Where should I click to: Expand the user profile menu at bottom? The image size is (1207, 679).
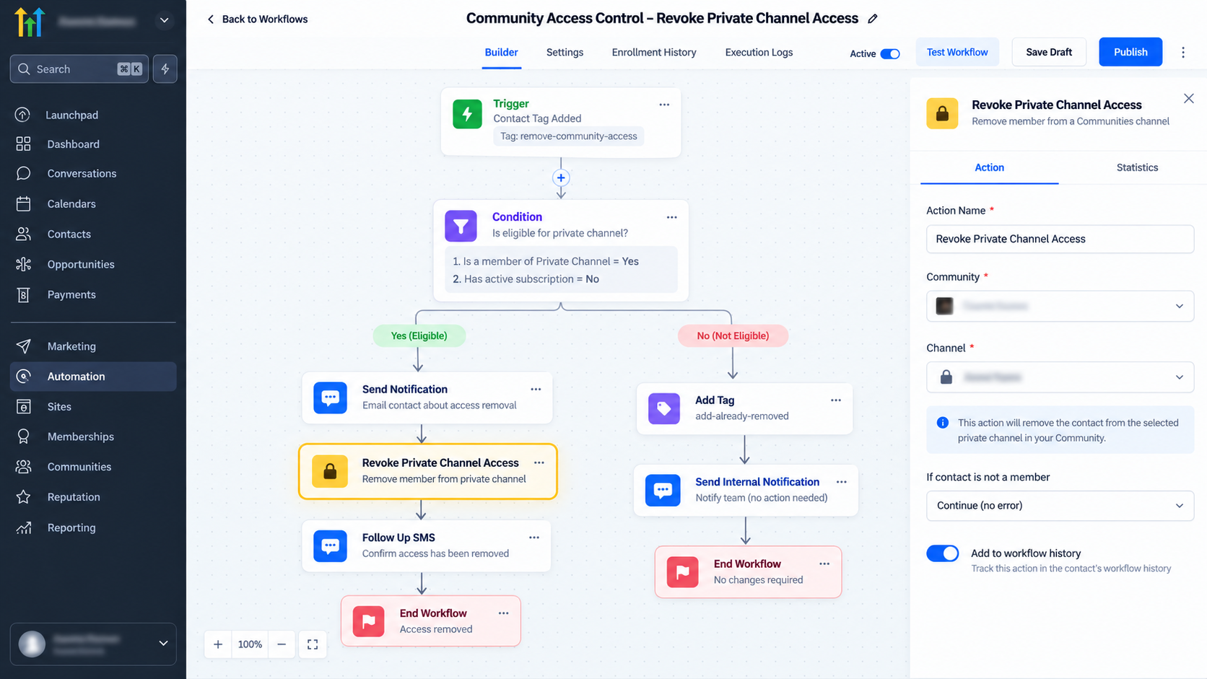(163, 643)
